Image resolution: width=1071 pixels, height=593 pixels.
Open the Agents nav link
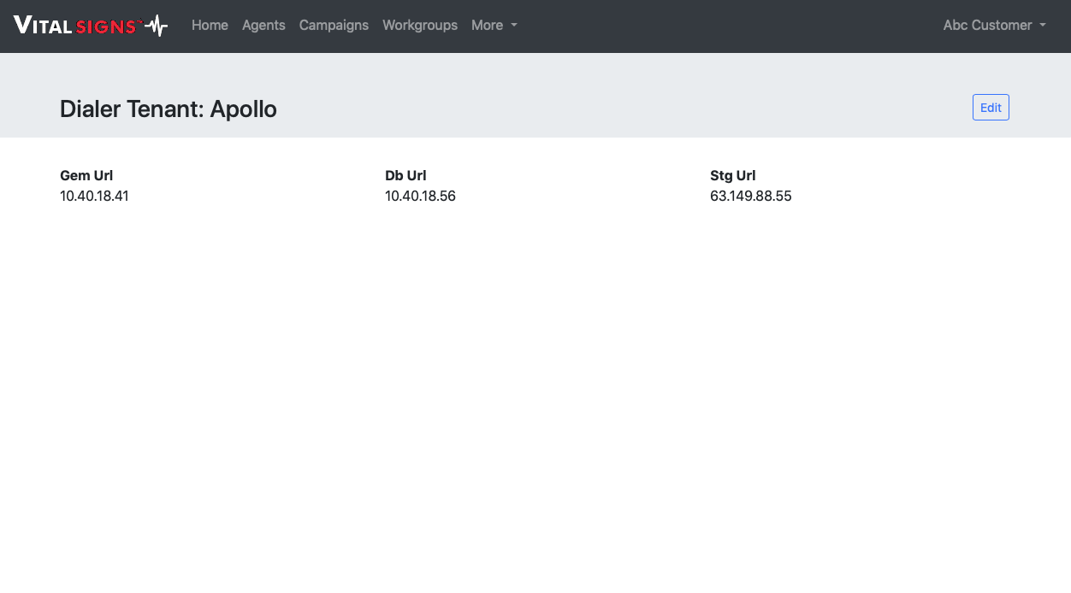click(263, 26)
